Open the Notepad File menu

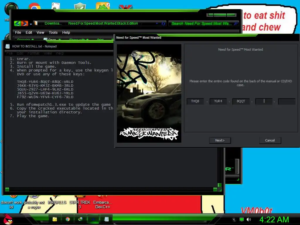pos(9,53)
